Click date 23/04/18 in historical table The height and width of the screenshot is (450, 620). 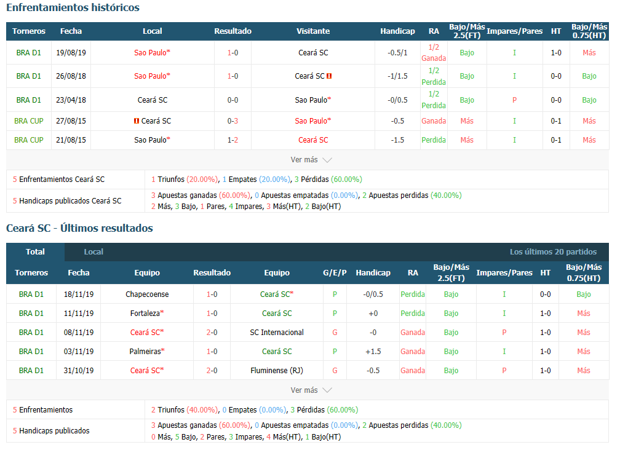71,100
